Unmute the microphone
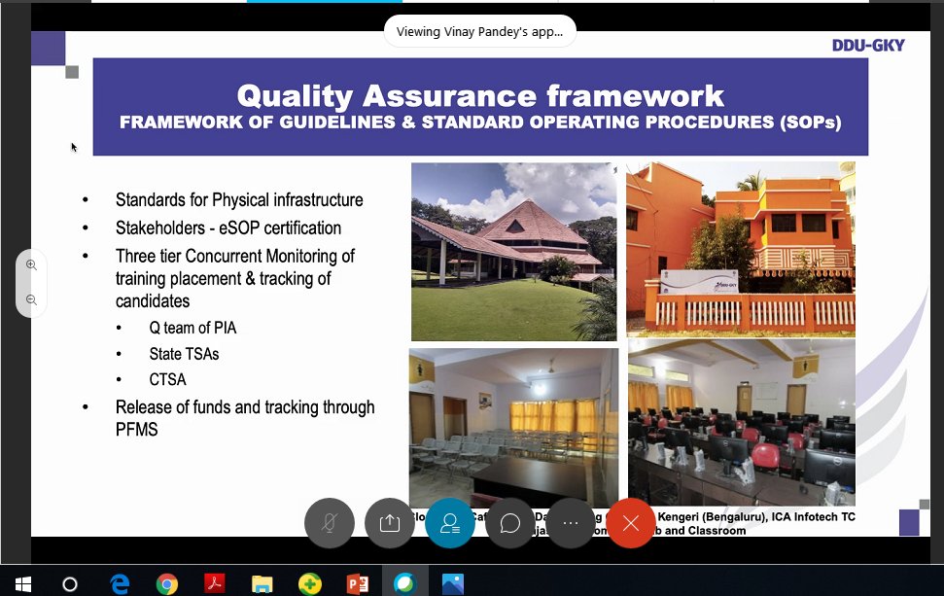This screenshot has width=944, height=596. coord(329,522)
